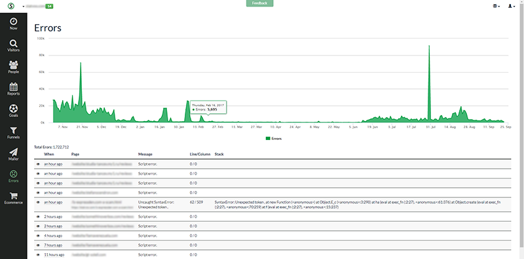Click eye icon on the 11 hours ago row
Viewport: 524px width, 259px height.
click(38, 255)
